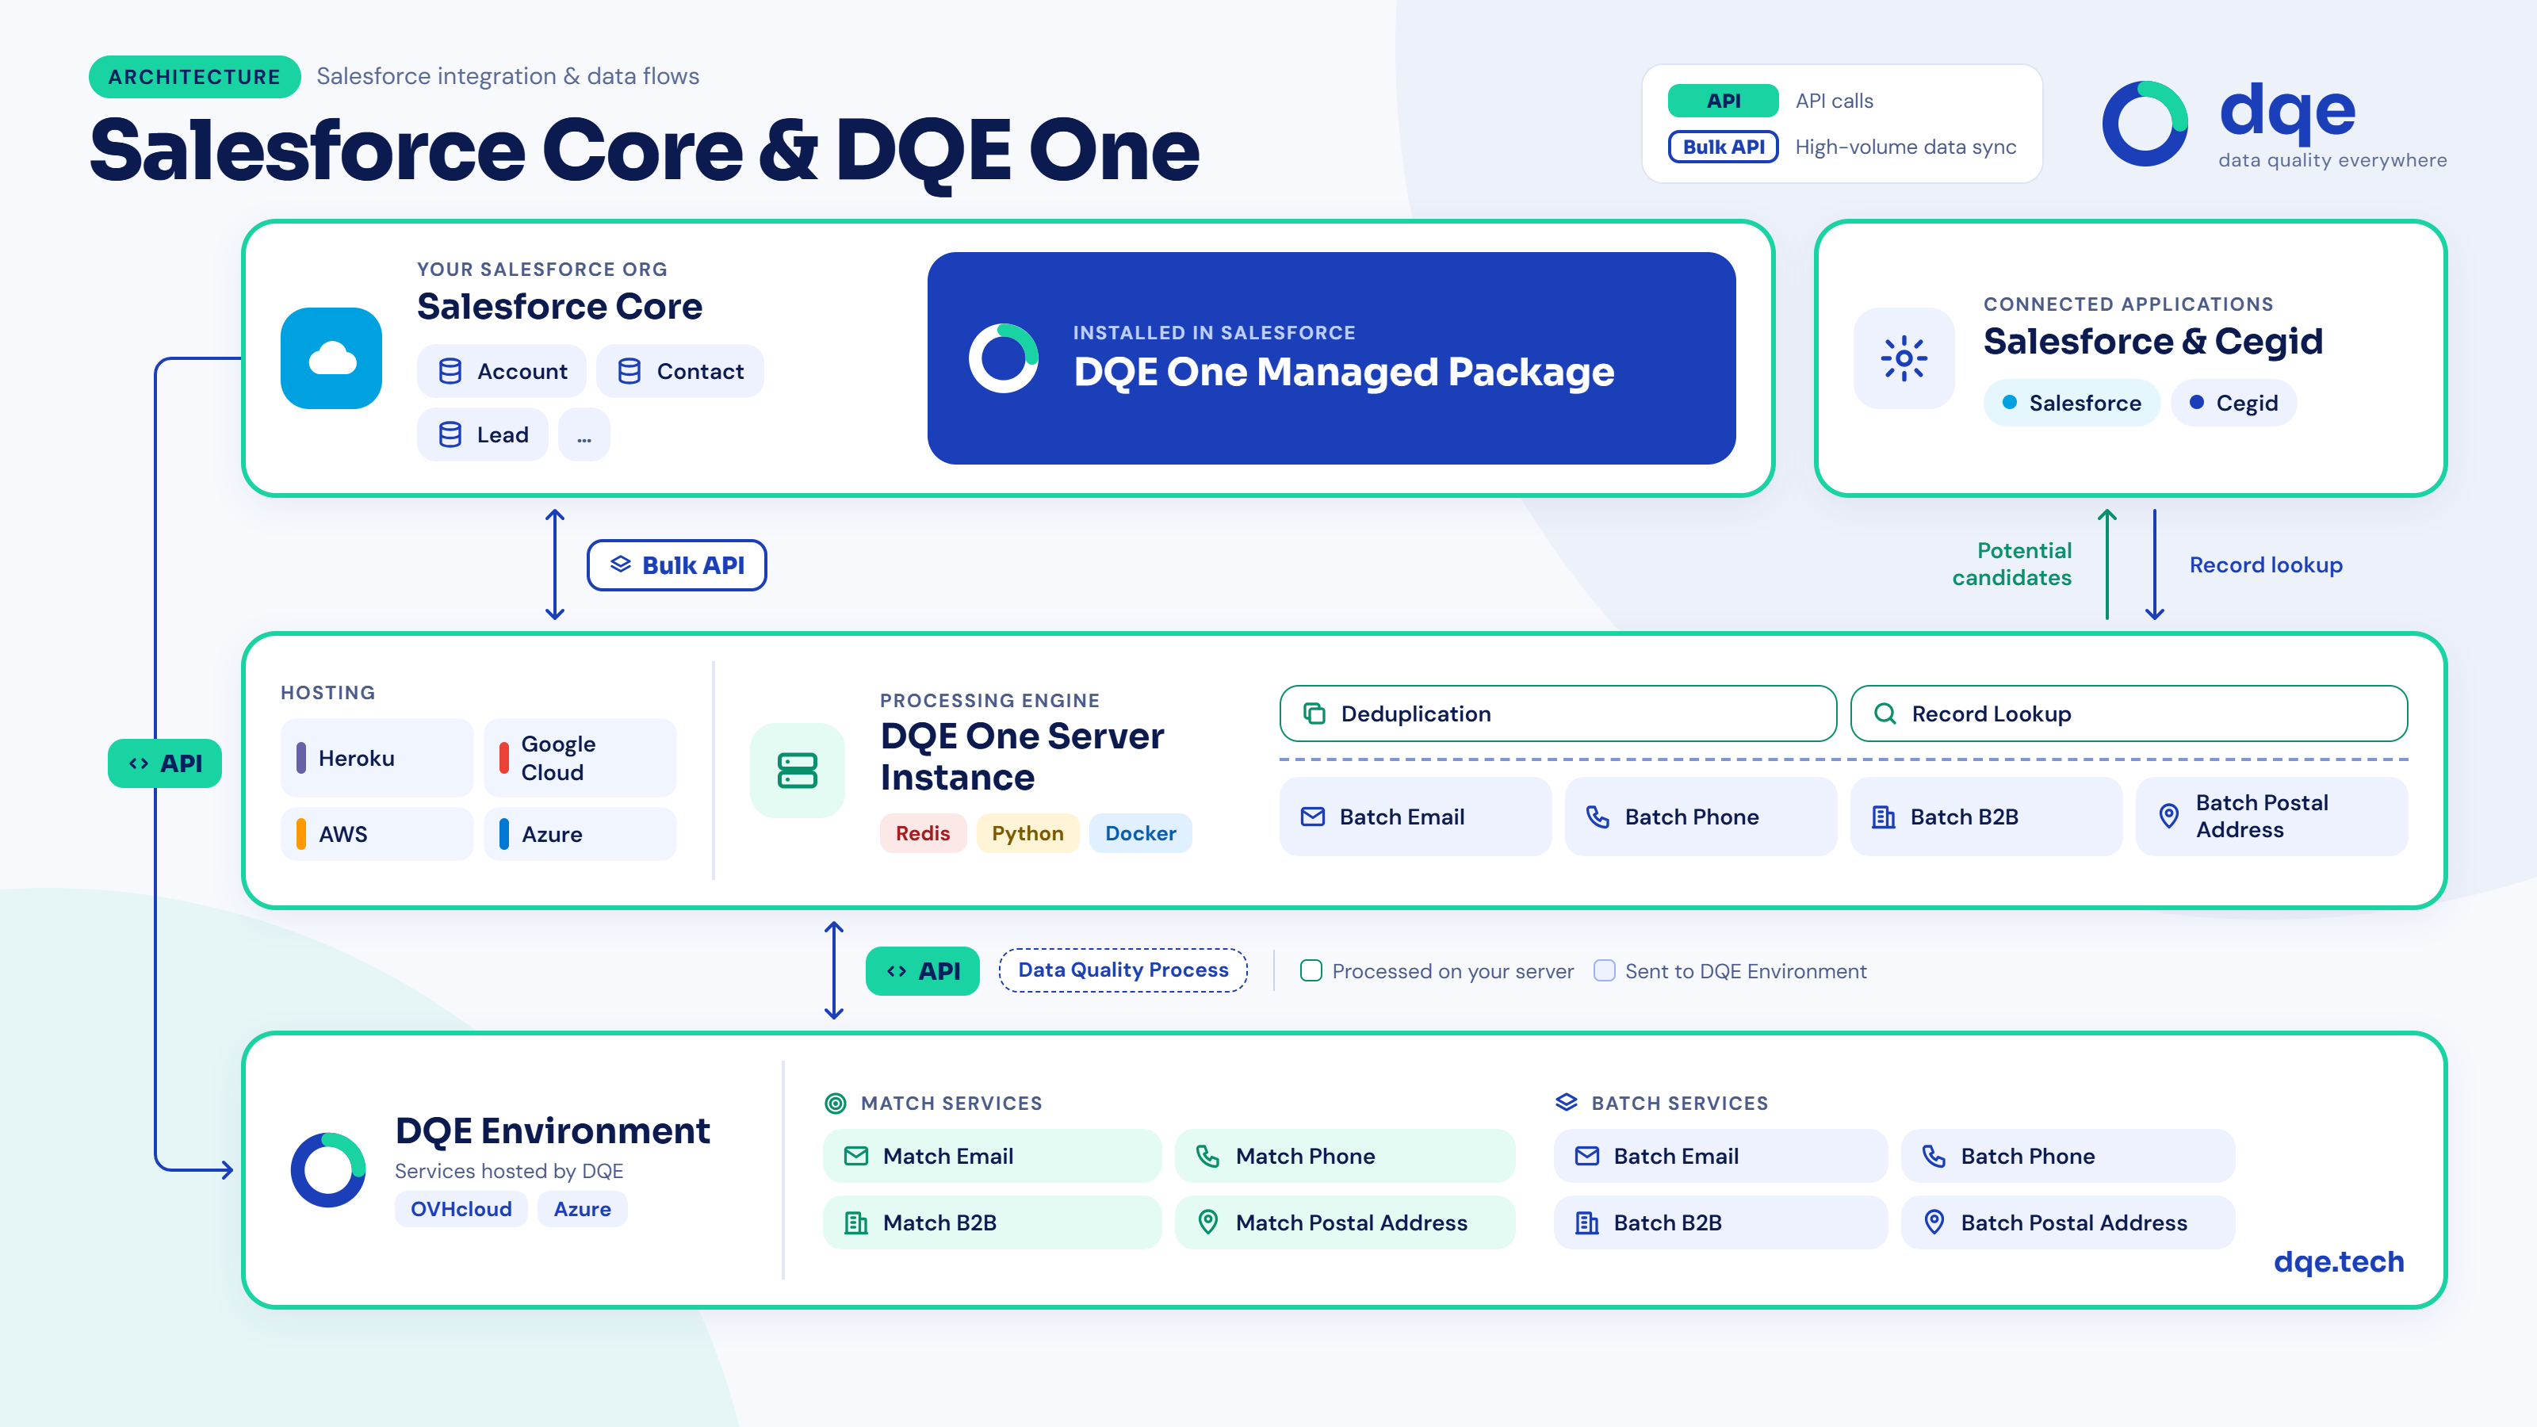Click the DQE One Server Instance icon
The height and width of the screenshot is (1427, 2537).
click(x=797, y=770)
